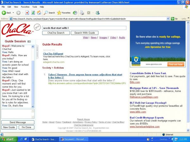This screenshot has height=142, width=190.
Task: Open the View menu
Action: 16,7
